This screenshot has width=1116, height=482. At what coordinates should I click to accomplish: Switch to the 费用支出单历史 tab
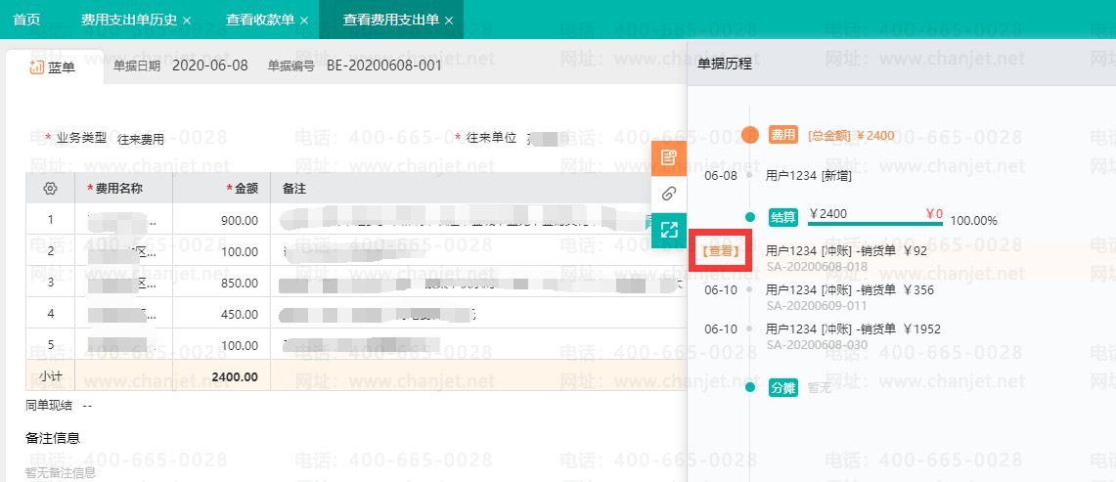129,20
